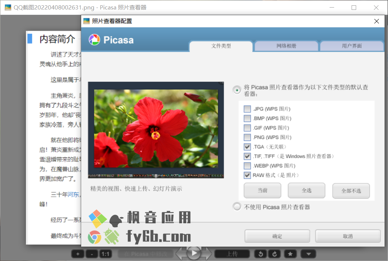The height and width of the screenshot is (261, 388).
Task: Click the 当前 button
Action: pyautogui.click(x=262, y=191)
